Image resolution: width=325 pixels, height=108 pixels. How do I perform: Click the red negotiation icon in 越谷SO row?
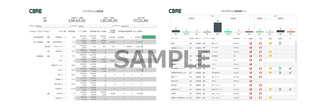click(260, 43)
